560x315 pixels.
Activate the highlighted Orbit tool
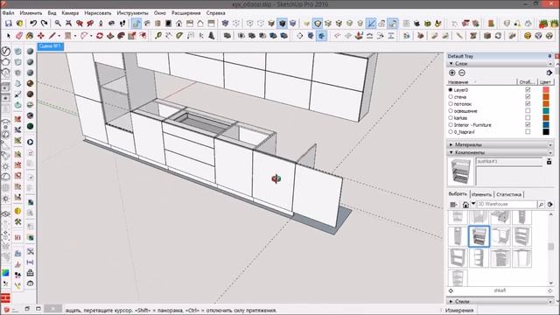coord(136,24)
